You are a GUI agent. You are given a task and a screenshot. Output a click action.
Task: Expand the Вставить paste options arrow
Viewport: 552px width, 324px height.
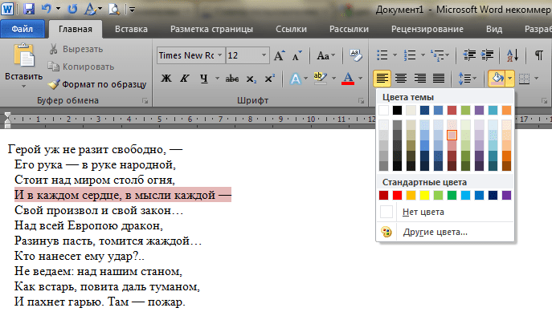click(x=23, y=86)
